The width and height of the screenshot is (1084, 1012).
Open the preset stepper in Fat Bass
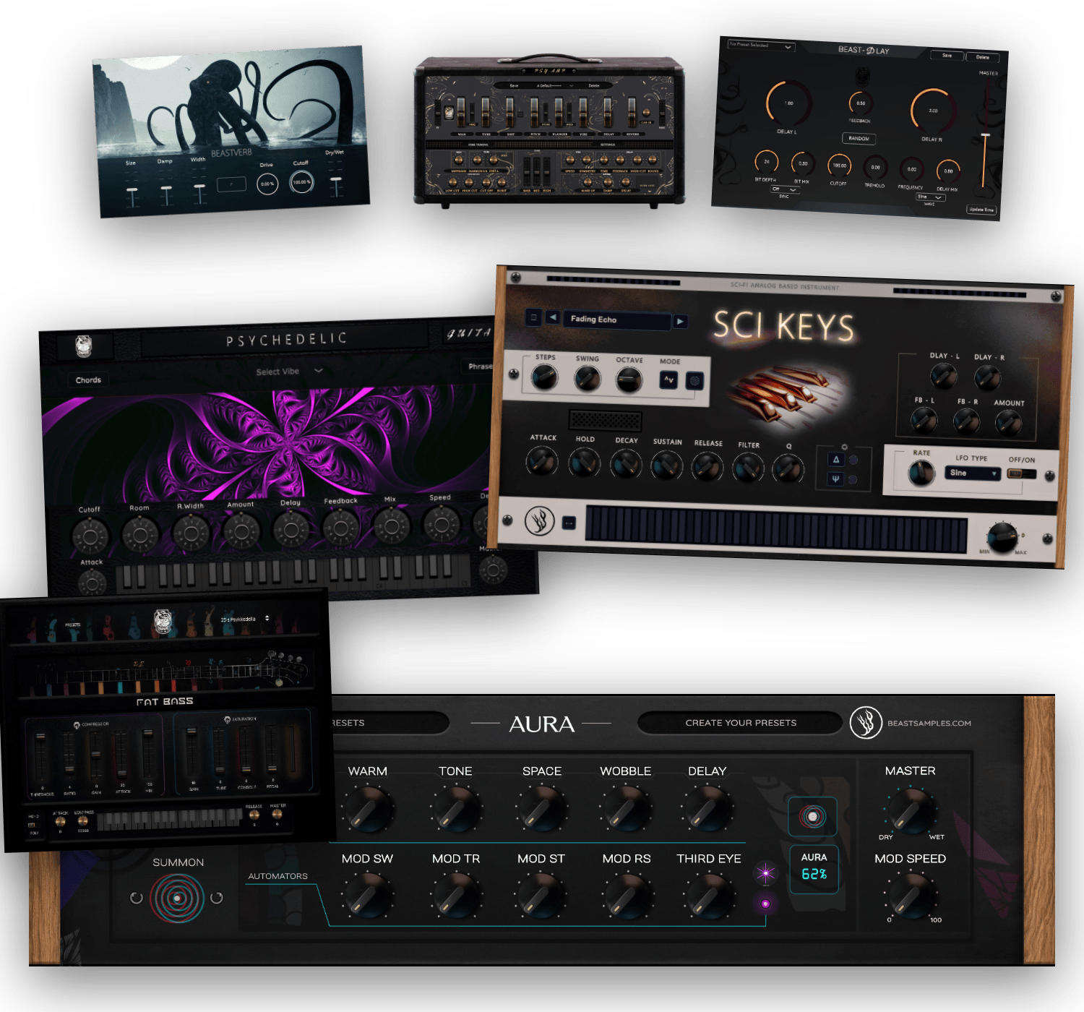(267, 619)
